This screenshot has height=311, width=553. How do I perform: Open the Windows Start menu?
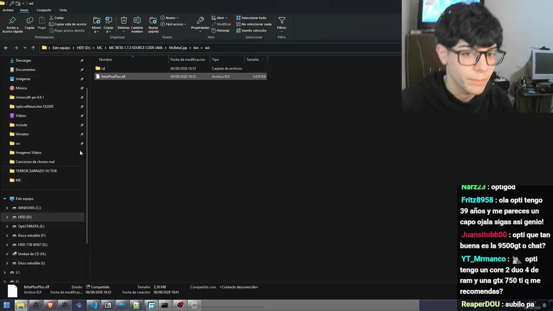click(x=7, y=305)
